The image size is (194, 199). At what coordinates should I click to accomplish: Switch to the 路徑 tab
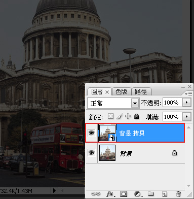tap(141, 92)
